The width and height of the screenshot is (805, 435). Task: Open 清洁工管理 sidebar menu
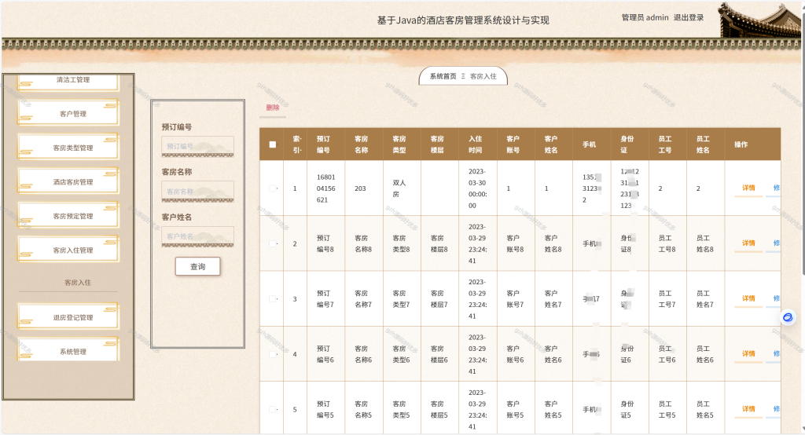pyautogui.click(x=68, y=81)
